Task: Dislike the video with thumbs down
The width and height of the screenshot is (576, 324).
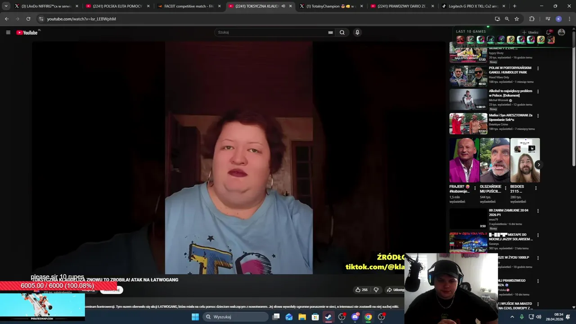Action: (376, 290)
